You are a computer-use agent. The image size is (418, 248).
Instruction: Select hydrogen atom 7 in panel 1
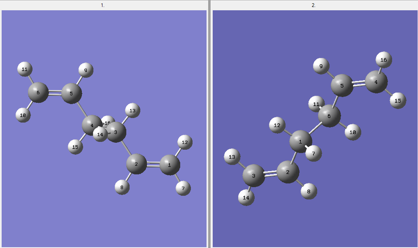click(x=183, y=188)
